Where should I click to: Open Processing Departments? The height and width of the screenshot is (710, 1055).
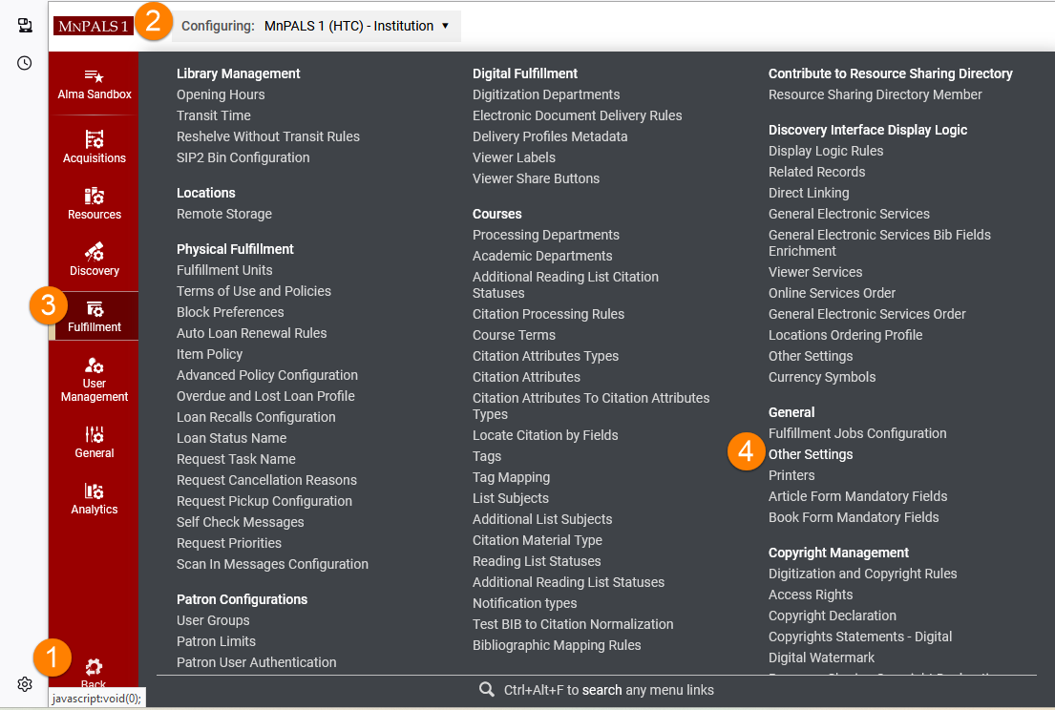[x=546, y=235]
